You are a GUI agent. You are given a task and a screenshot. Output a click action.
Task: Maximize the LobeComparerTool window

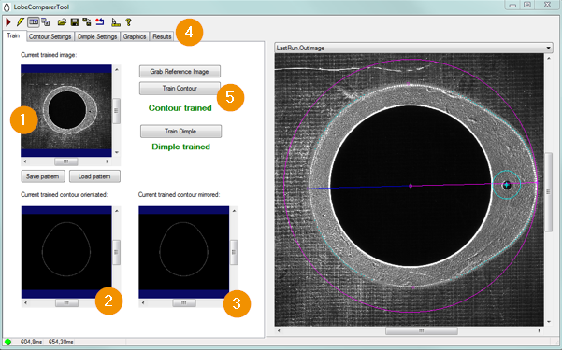(527, 5)
